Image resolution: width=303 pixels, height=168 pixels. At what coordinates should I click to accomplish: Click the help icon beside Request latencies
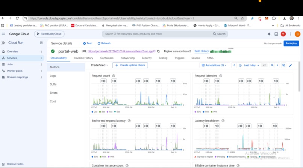pyautogui.click(x=221, y=76)
